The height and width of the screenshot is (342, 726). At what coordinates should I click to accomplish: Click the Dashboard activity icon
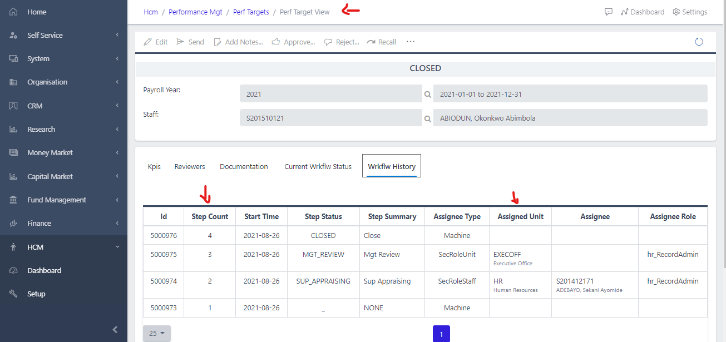(625, 11)
